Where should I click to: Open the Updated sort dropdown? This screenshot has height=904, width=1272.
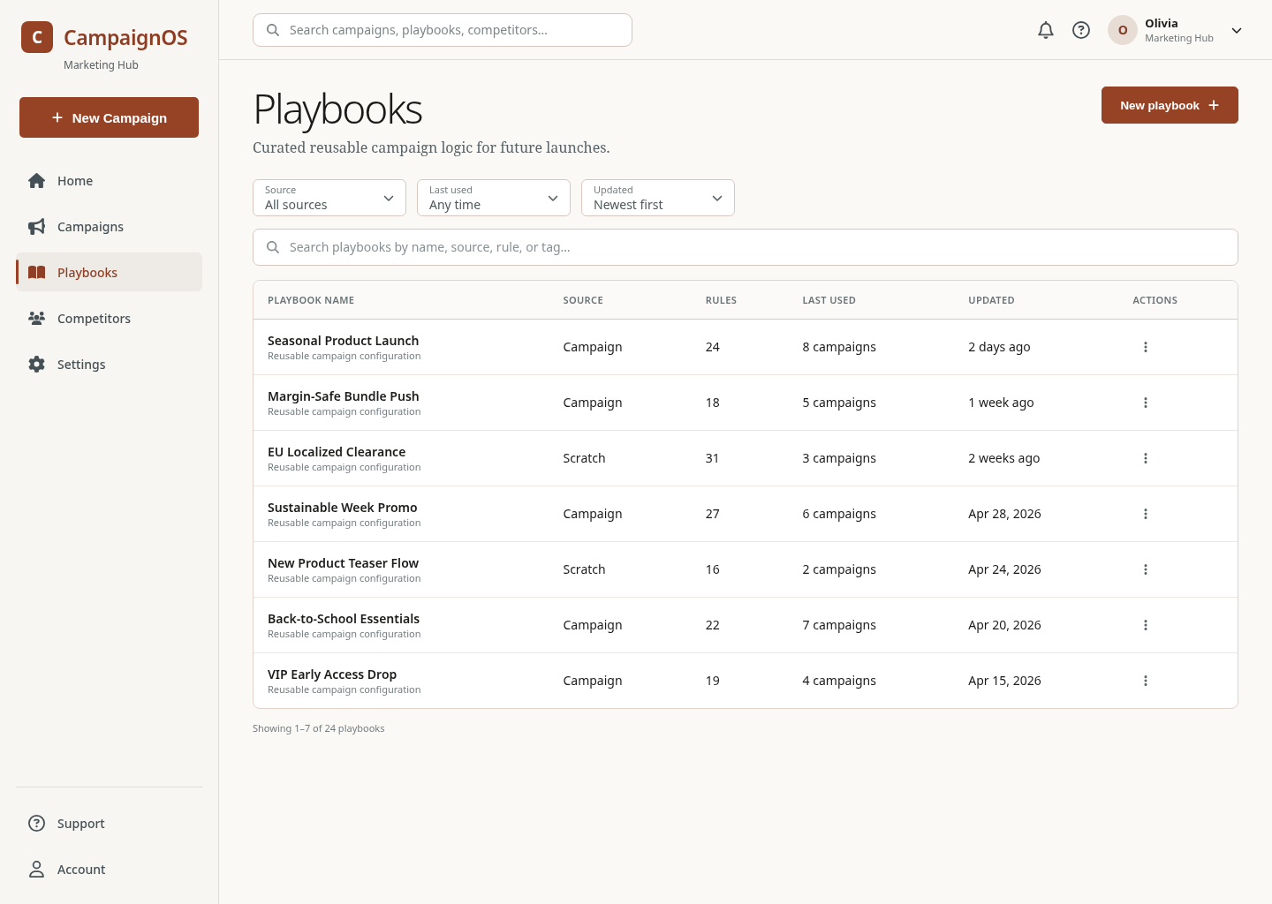[x=658, y=198]
